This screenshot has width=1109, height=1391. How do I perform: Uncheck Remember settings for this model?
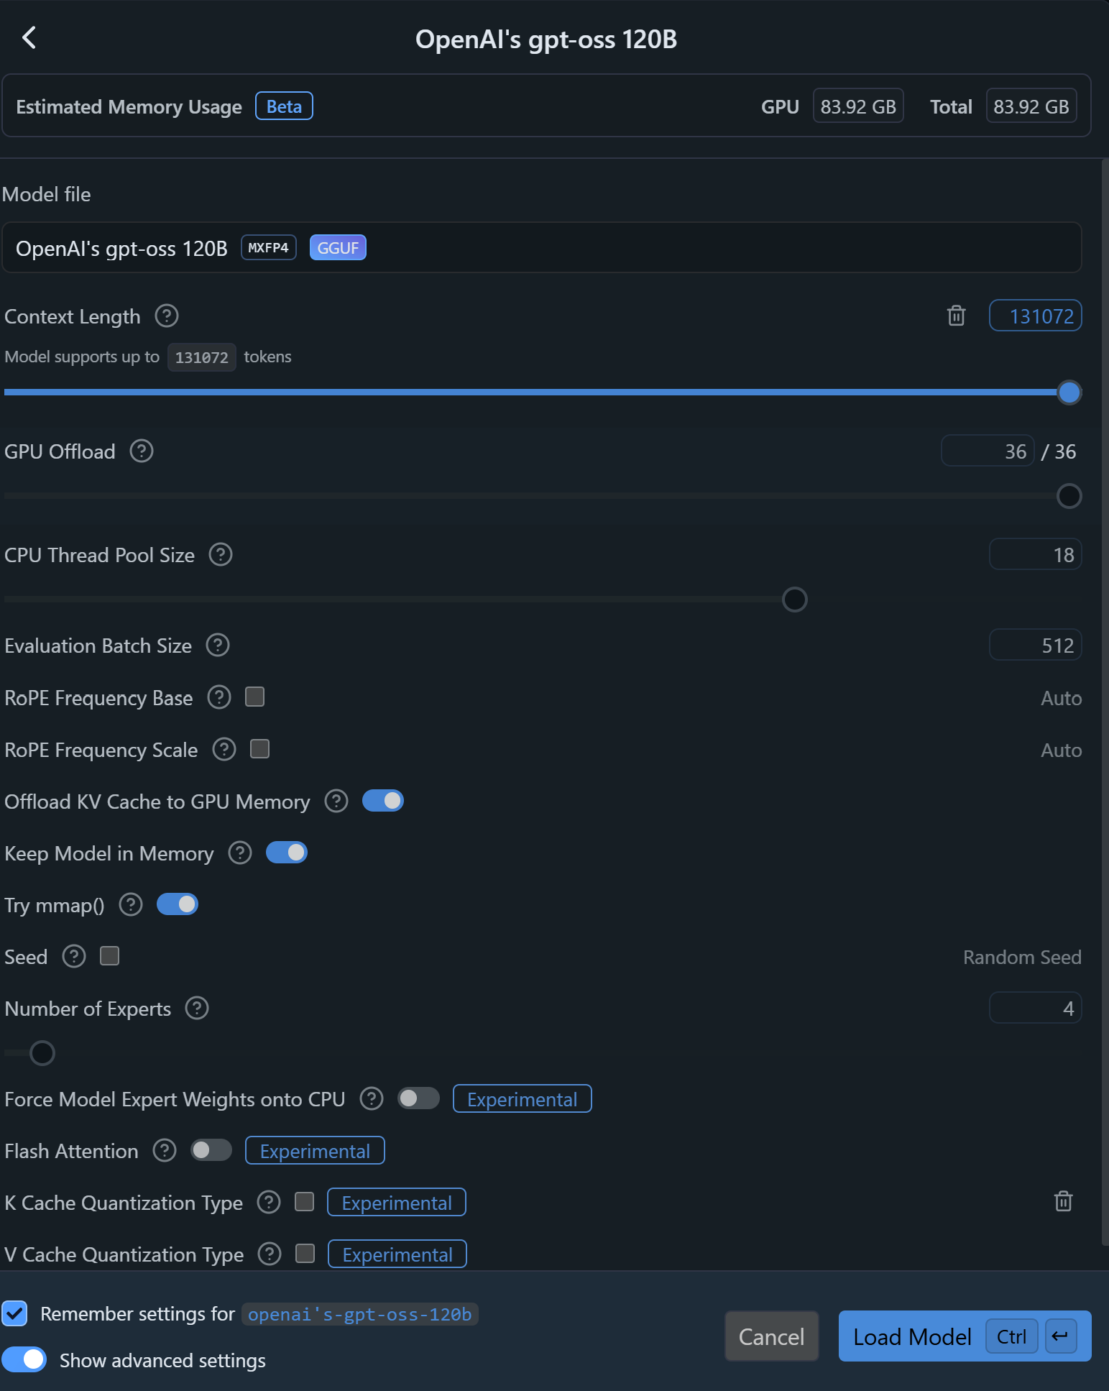15,1313
